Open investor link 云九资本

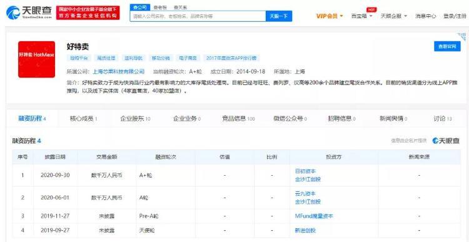305,194
